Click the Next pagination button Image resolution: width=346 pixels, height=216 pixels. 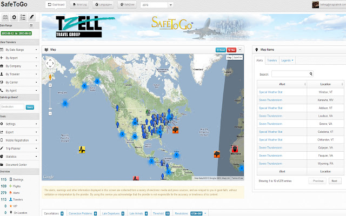pyautogui.click(x=334, y=181)
